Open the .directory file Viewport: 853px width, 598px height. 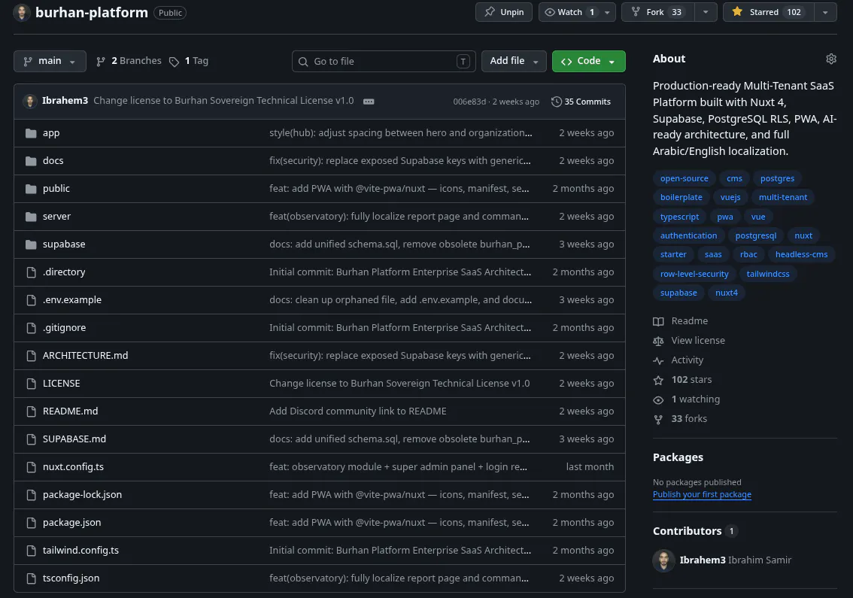coord(64,272)
